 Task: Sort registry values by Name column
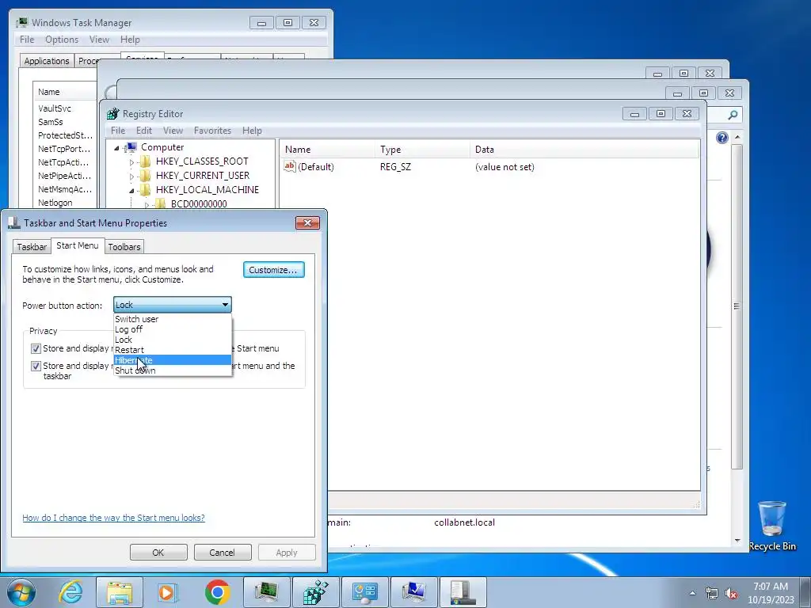click(327, 150)
